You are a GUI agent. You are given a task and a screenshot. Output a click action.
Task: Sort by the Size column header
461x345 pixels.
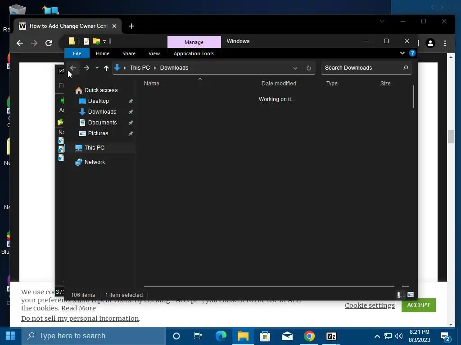[385, 83]
